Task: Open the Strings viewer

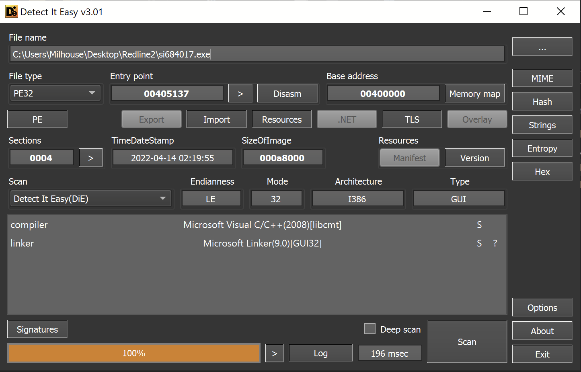Action: point(542,125)
